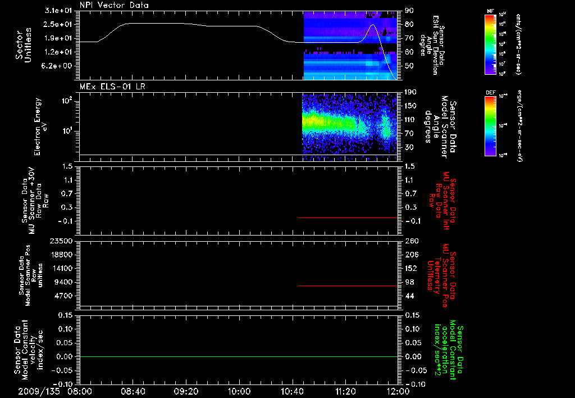The width and height of the screenshot is (575, 398).
Task: Select the Model Constant velocity axis title
Action: click(x=29, y=350)
